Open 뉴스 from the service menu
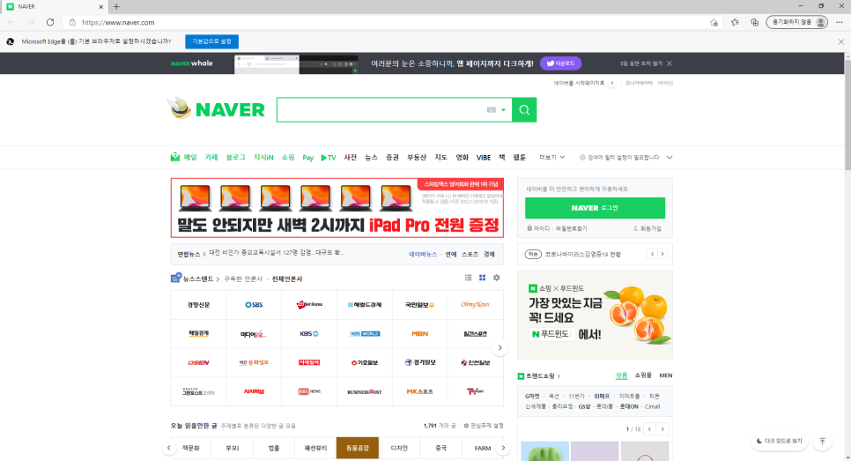 (371, 158)
